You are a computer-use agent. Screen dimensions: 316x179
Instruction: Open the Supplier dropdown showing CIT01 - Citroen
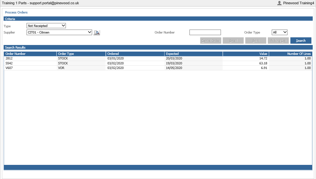click(x=59, y=32)
